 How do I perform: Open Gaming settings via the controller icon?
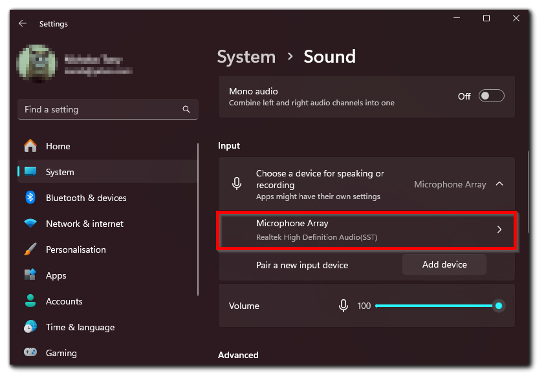point(30,353)
